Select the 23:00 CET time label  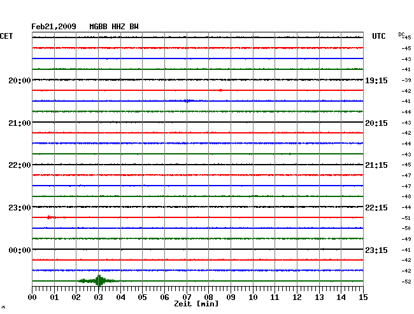[20, 208]
